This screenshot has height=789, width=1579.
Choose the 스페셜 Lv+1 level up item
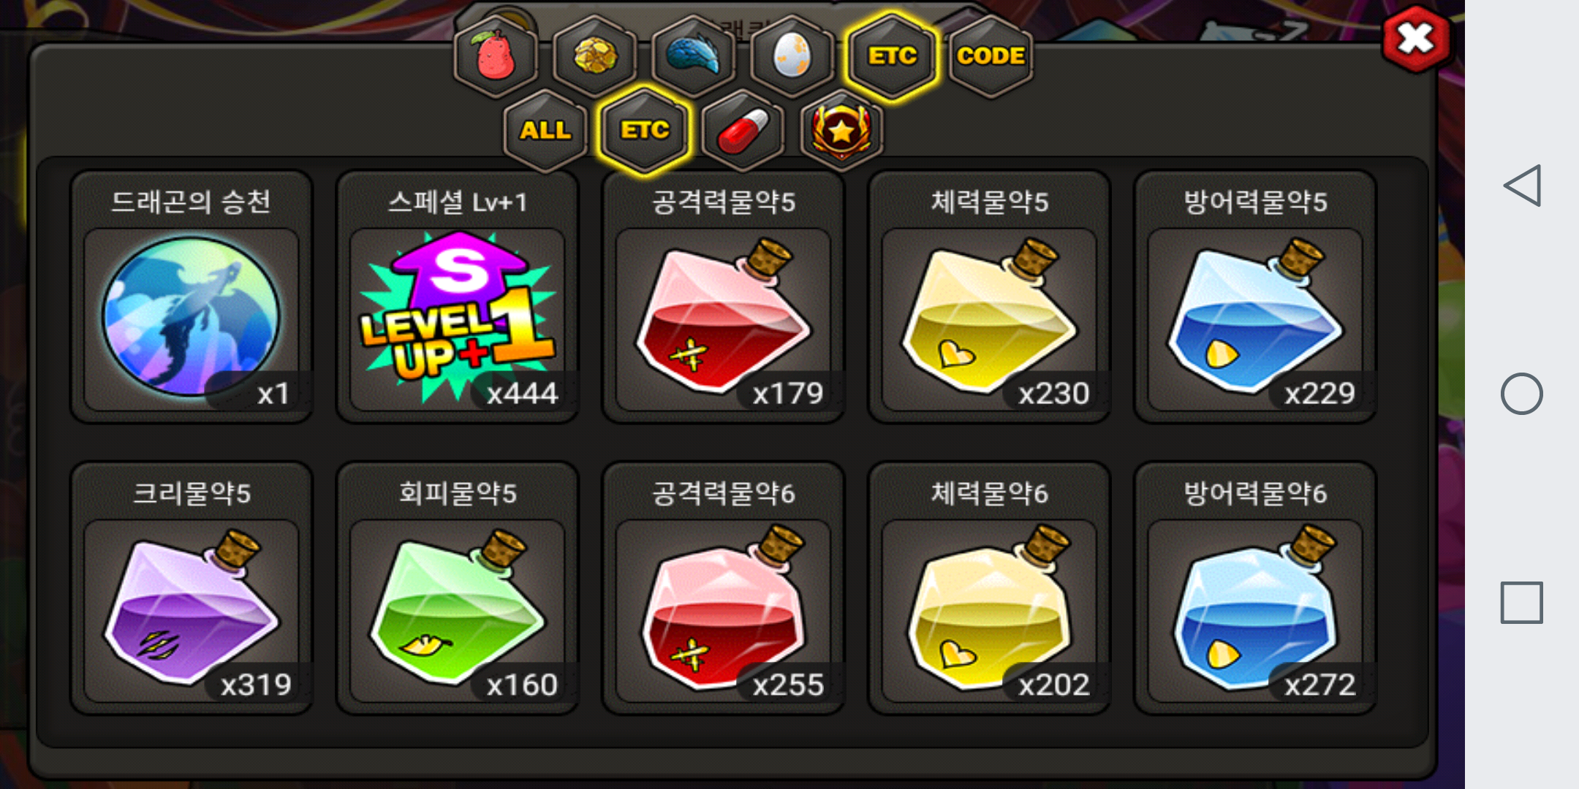(x=458, y=297)
